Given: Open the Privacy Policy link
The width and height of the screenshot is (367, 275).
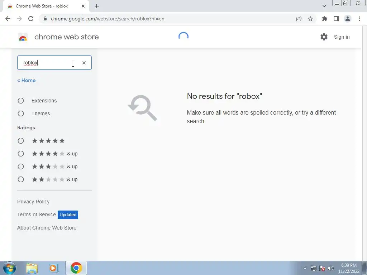Looking at the screenshot, I should [33, 202].
